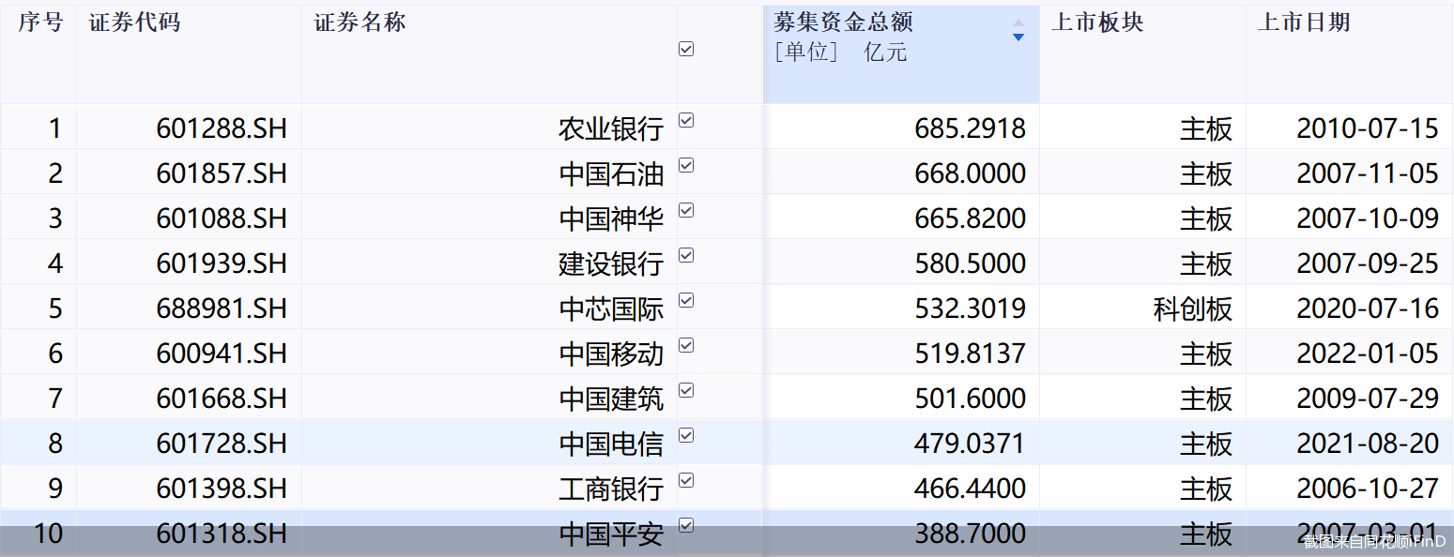Image resolution: width=1454 pixels, height=557 pixels.
Task: Click the amount value 388.7000
Action: point(971,534)
